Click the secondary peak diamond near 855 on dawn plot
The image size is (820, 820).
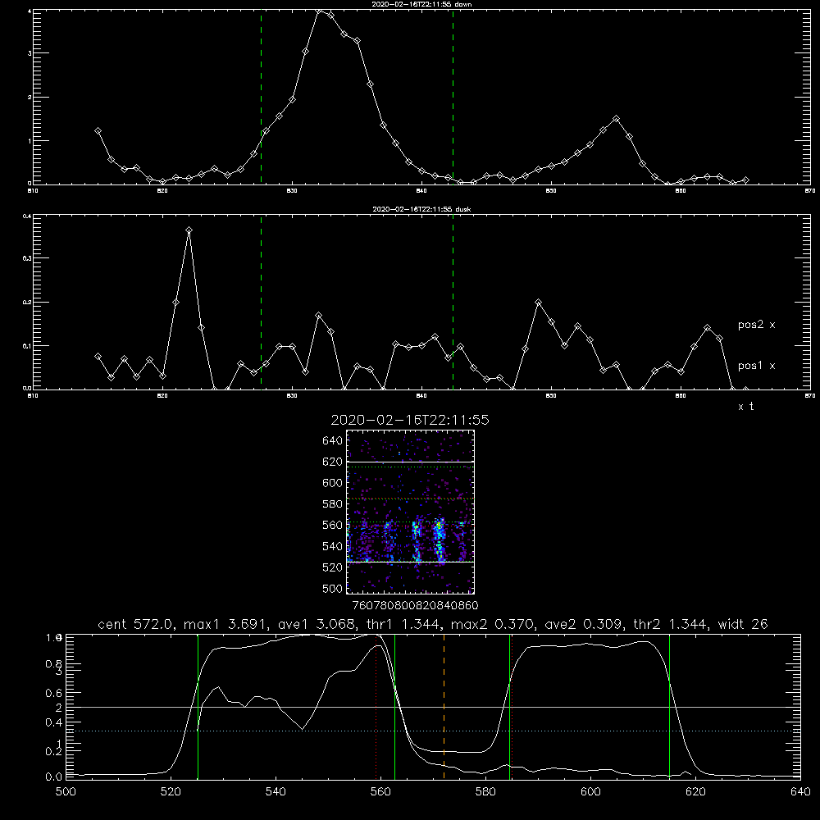pyautogui.click(x=616, y=119)
